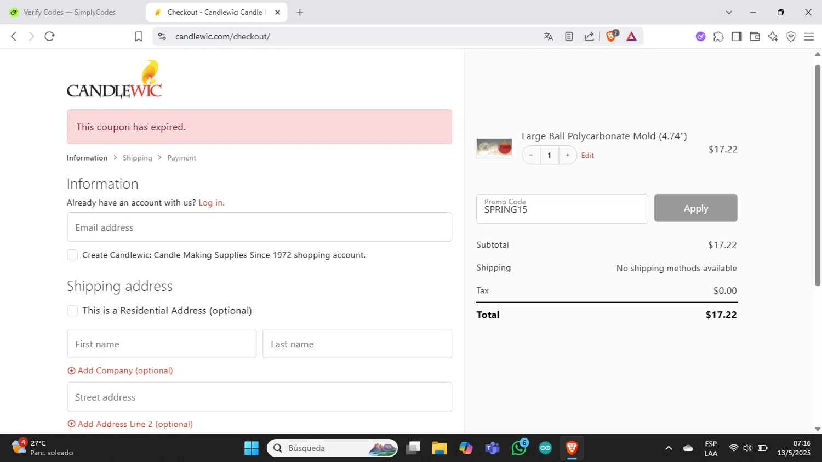Viewport: 822px width, 462px height.
Task: Open the Brave Wallet icon
Action: [x=755, y=36]
